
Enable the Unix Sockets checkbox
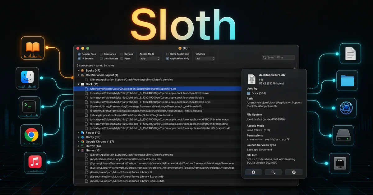(x=101, y=58)
